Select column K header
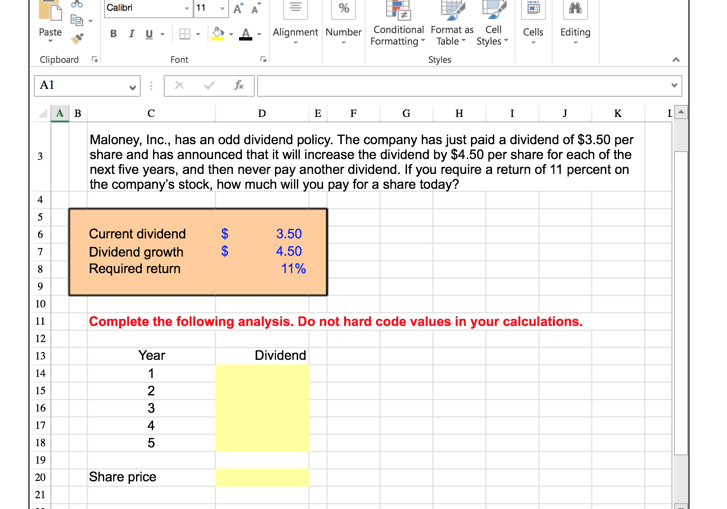 (618, 113)
